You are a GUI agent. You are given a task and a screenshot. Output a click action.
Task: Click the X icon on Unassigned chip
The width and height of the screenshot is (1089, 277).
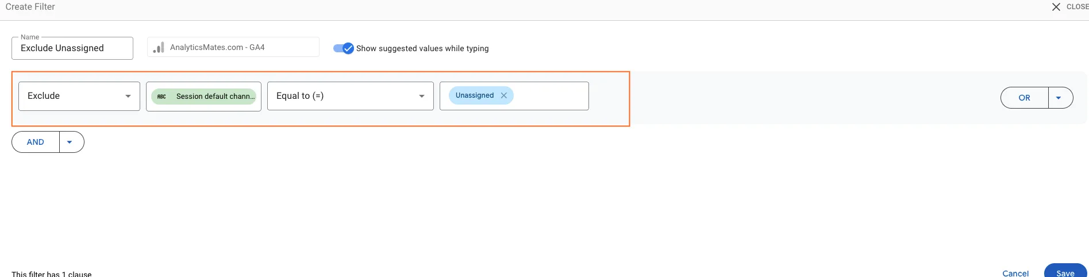(x=503, y=95)
